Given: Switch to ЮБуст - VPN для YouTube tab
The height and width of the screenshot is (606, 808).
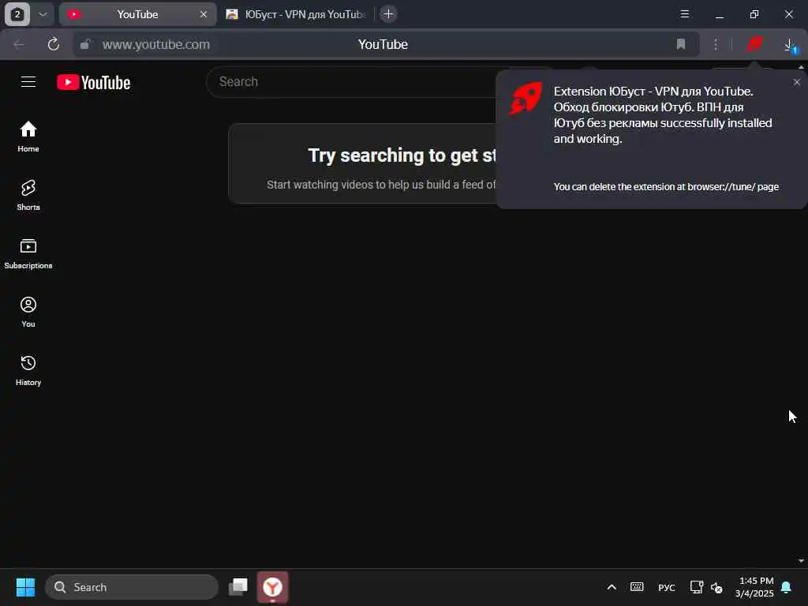Looking at the screenshot, I should [296, 14].
